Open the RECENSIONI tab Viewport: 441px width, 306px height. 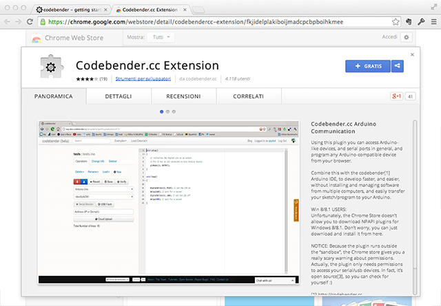(x=183, y=96)
